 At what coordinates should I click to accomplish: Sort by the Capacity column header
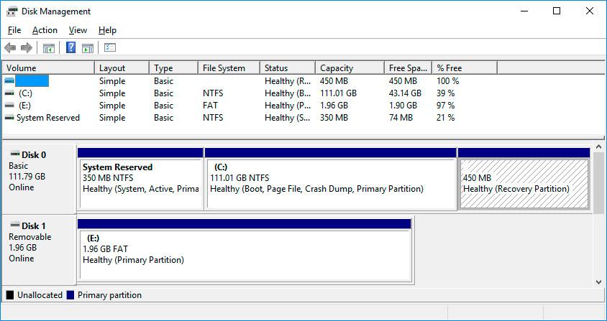coord(350,68)
